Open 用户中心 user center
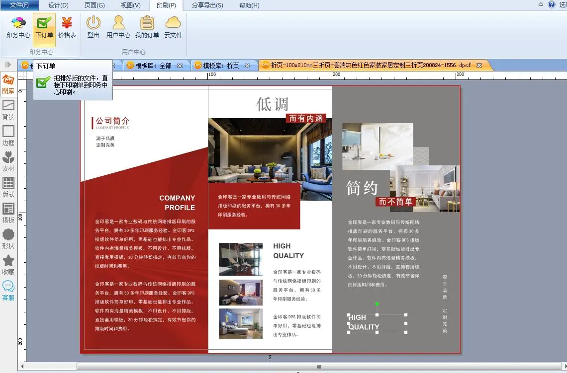The width and height of the screenshot is (567, 373). [x=118, y=27]
